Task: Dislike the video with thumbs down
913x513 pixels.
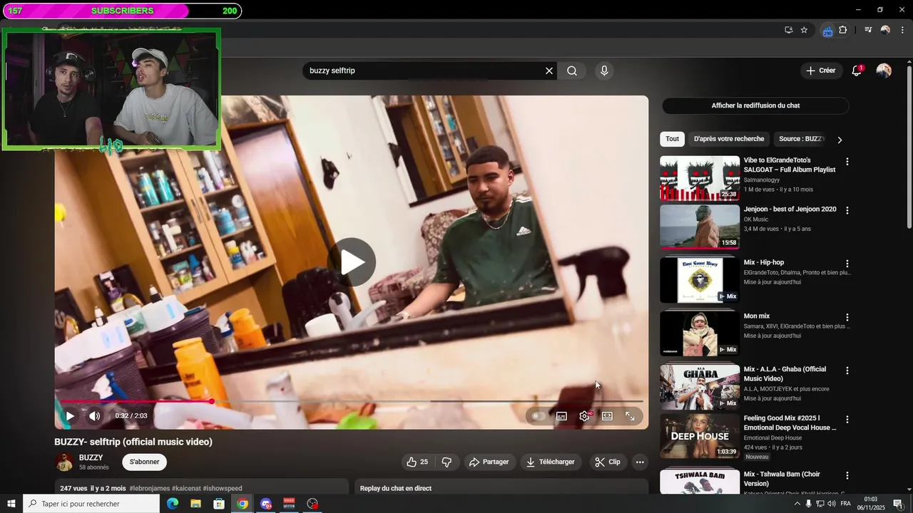Action: pos(447,462)
